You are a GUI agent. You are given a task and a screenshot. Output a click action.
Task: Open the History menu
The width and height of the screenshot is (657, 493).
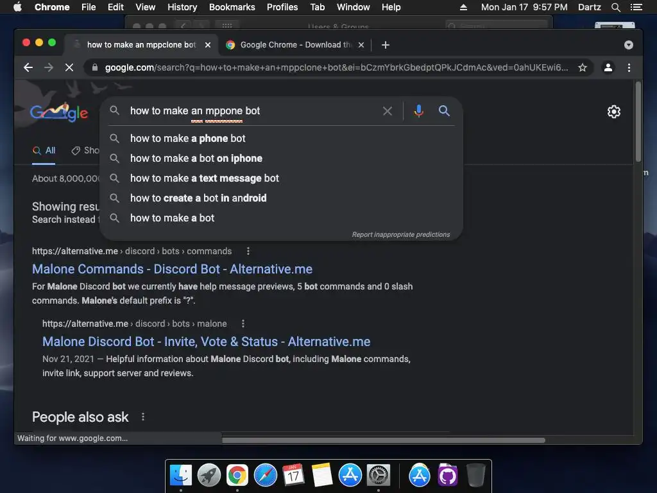tap(182, 7)
